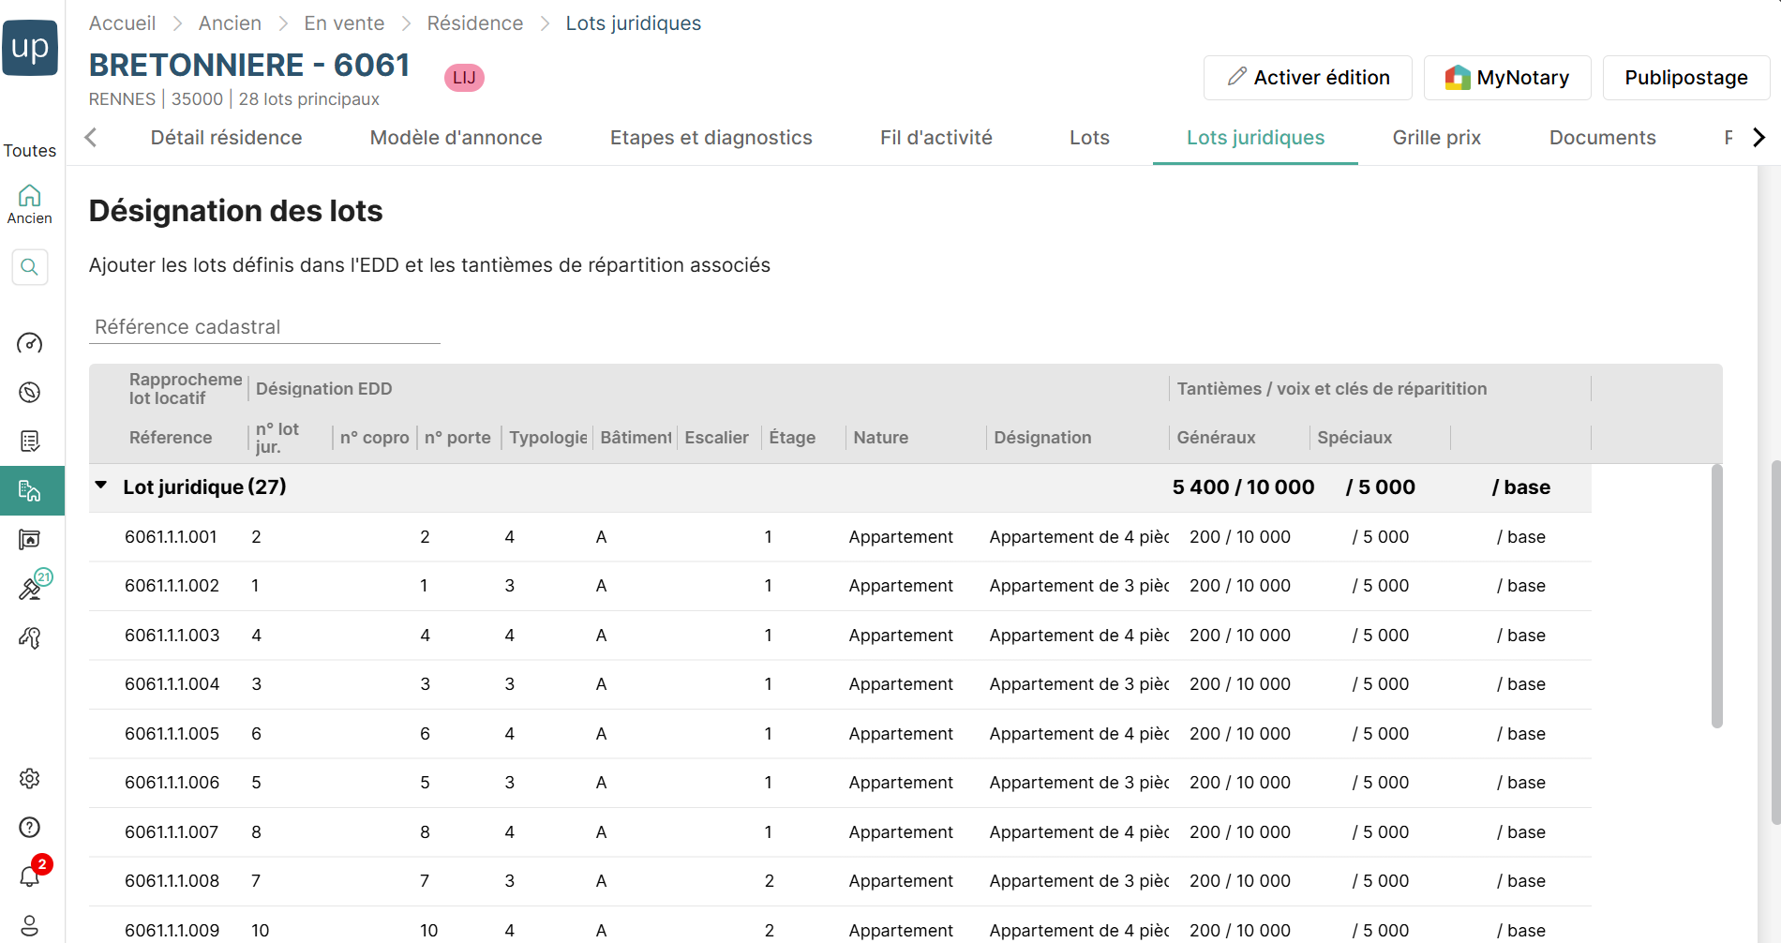Switch to the Modèle d'annonce tab
The image size is (1781, 943).
point(456,138)
